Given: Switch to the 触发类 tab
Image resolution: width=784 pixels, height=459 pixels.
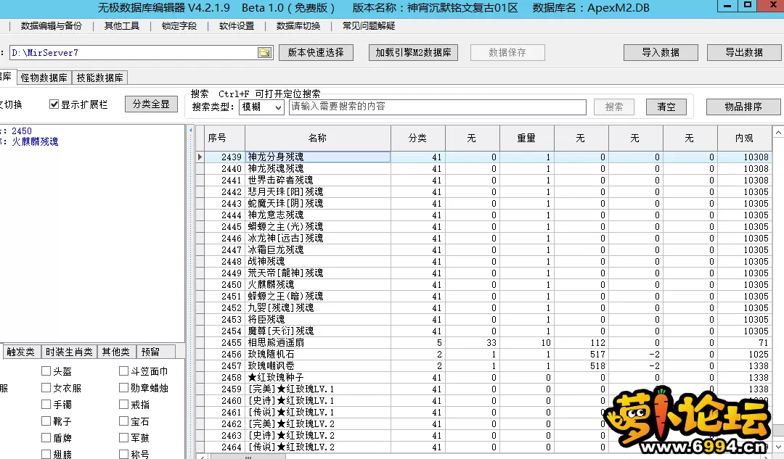Looking at the screenshot, I should (x=20, y=352).
